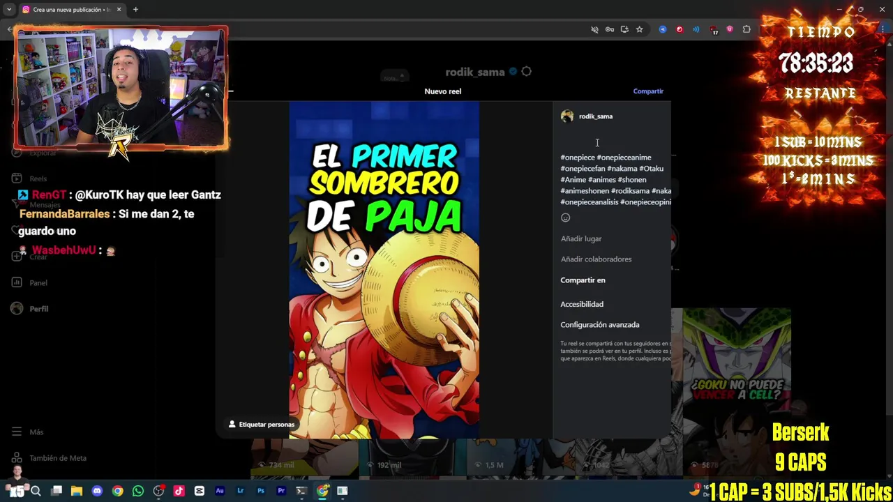
Task: Open the terminal app from the taskbar
Action: click(x=301, y=491)
